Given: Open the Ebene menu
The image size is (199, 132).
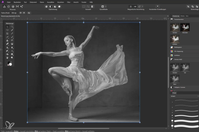Looking at the screenshot, I should [42, 2].
